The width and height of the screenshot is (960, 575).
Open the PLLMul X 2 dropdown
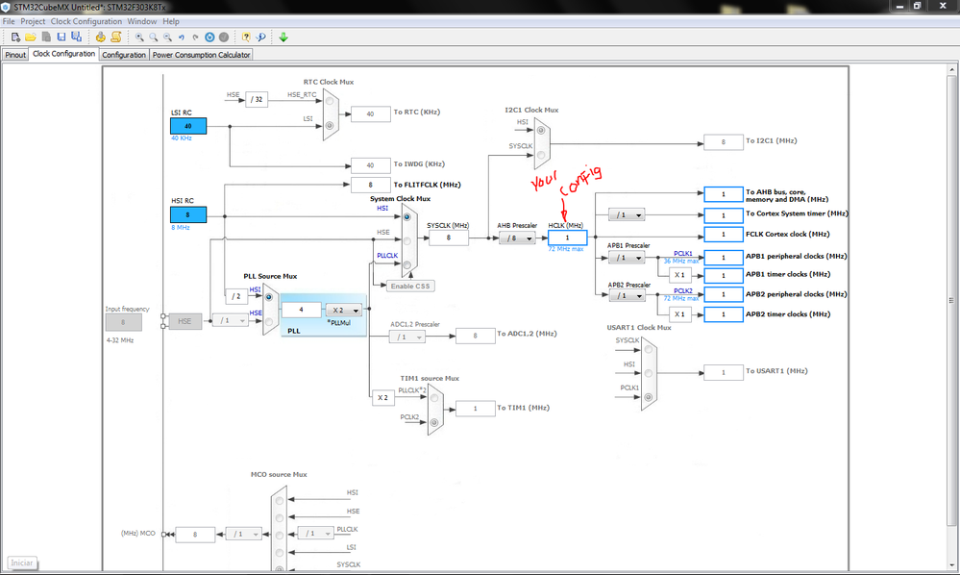[343, 311]
